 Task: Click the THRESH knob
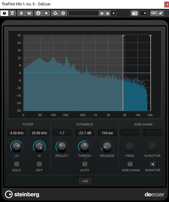point(84,146)
